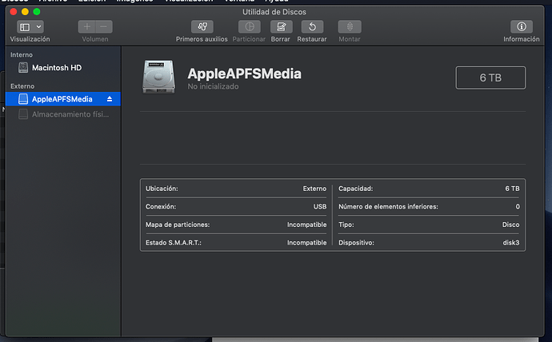Click the 'Estado S.M.A.R.T.:' label
The width and height of the screenshot is (552, 342).
174,243
